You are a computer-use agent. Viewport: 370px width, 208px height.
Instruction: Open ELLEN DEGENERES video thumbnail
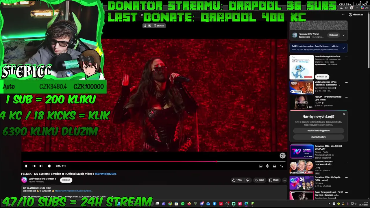301,167
